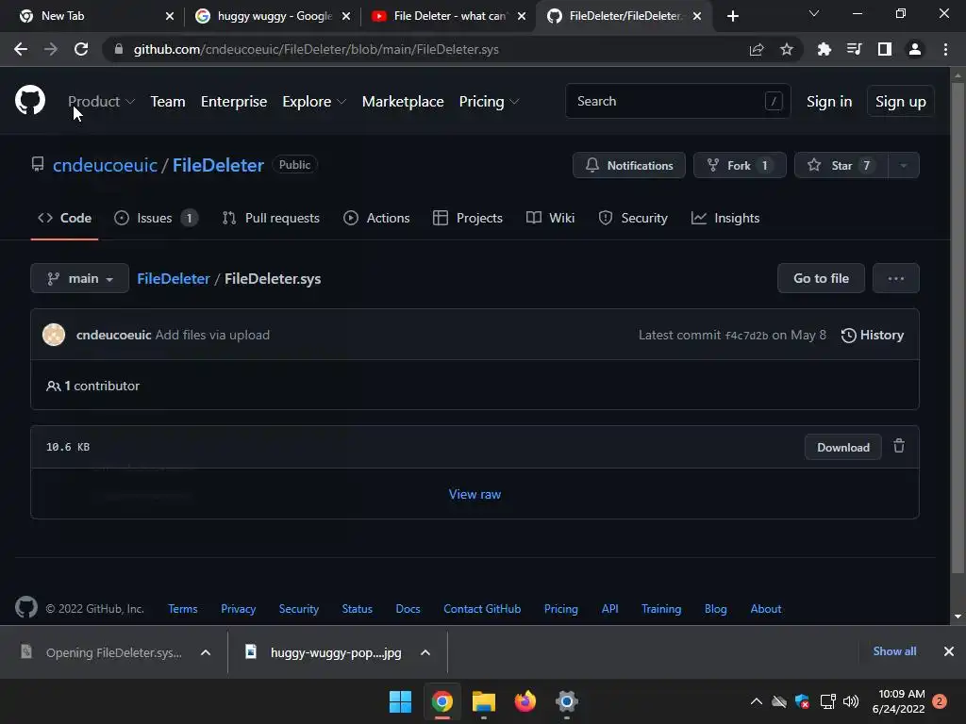The image size is (966, 724).
Task: Click the share page icon in address bar
Action: pos(757,49)
